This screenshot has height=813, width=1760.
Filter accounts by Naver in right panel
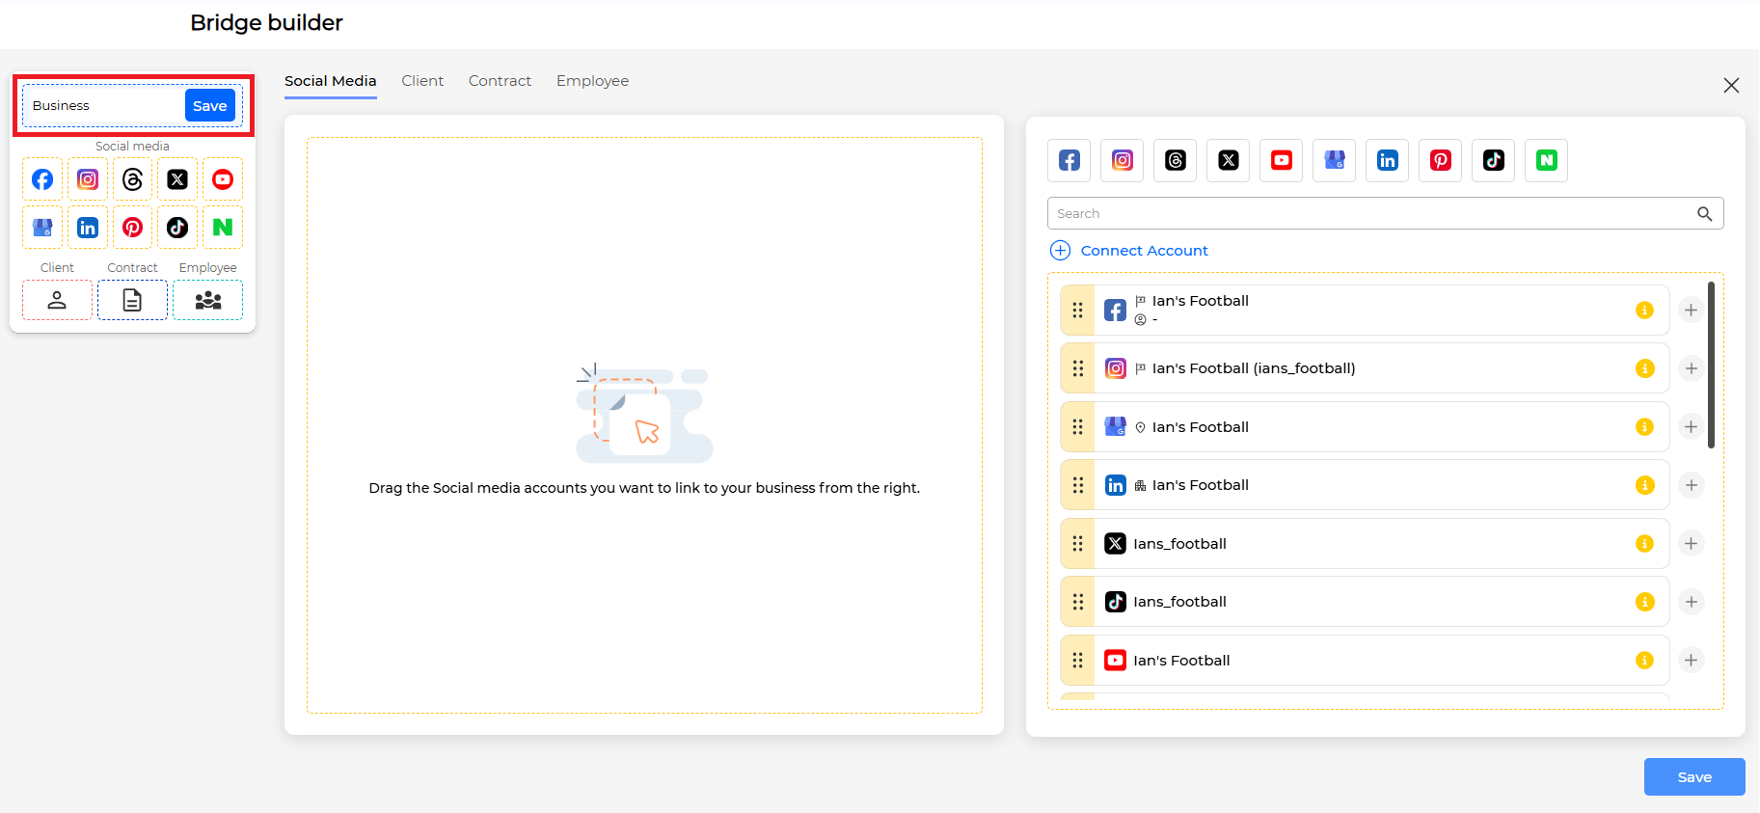1547,160
